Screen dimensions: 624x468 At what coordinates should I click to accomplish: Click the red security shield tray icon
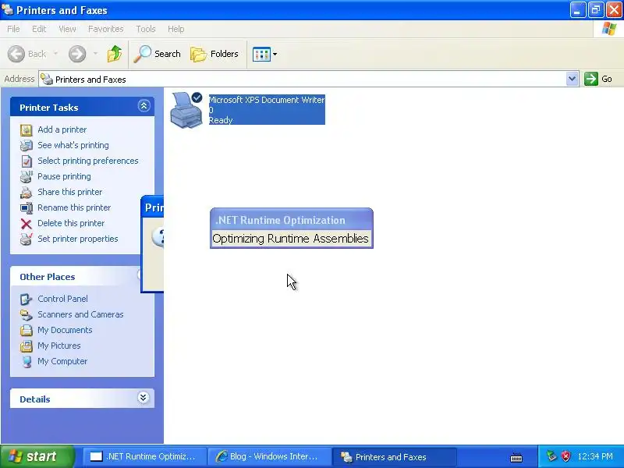coord(565,456)
